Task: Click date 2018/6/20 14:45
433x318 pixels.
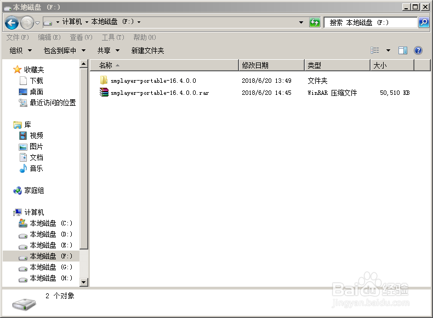Action: pyautogui.click(x=266, y=93)
